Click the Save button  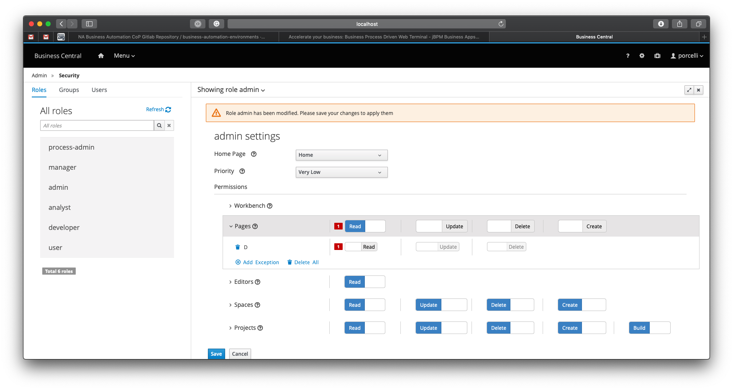pyautogui.click(x=216, y=354)
